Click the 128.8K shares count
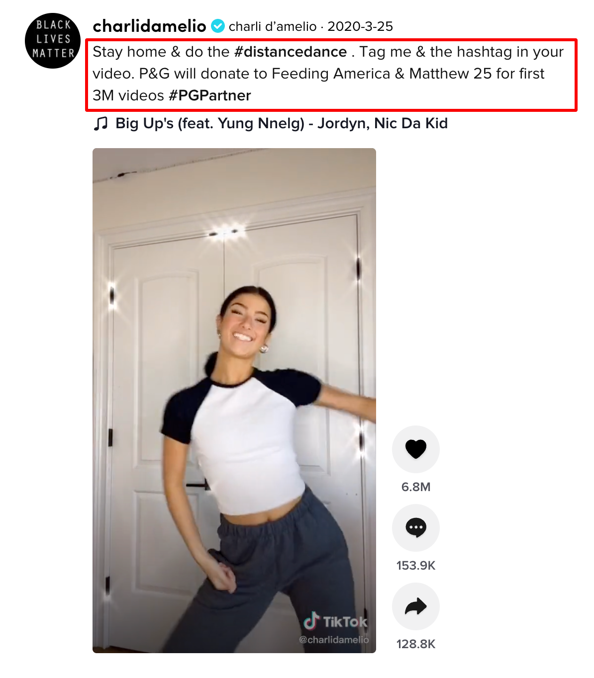This screenshot has height=678, width=594. click(416, 644)
